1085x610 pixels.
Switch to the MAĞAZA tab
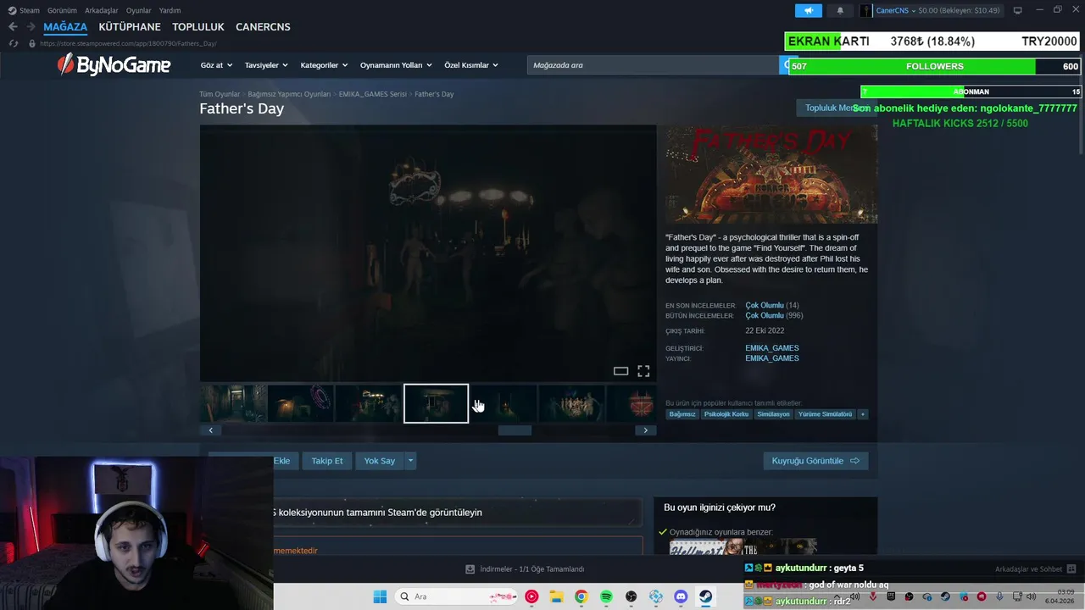65,26
